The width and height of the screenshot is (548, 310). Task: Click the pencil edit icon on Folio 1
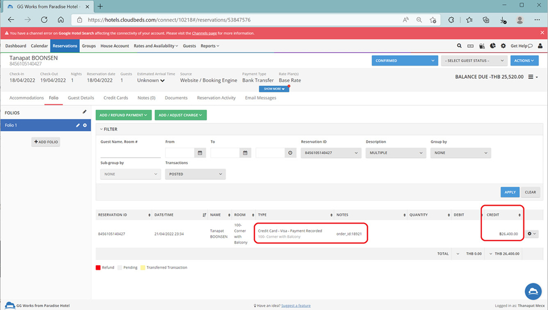tap(78, 125)
